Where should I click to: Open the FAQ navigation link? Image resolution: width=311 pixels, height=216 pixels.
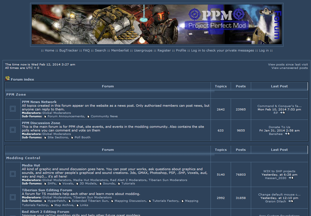tap(86, 51)
